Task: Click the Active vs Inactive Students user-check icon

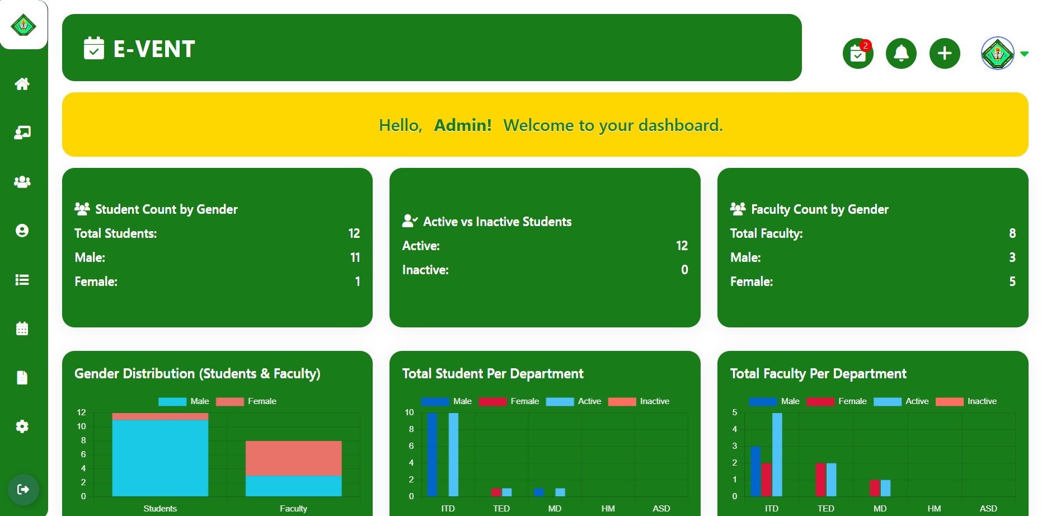Action: 410,221
